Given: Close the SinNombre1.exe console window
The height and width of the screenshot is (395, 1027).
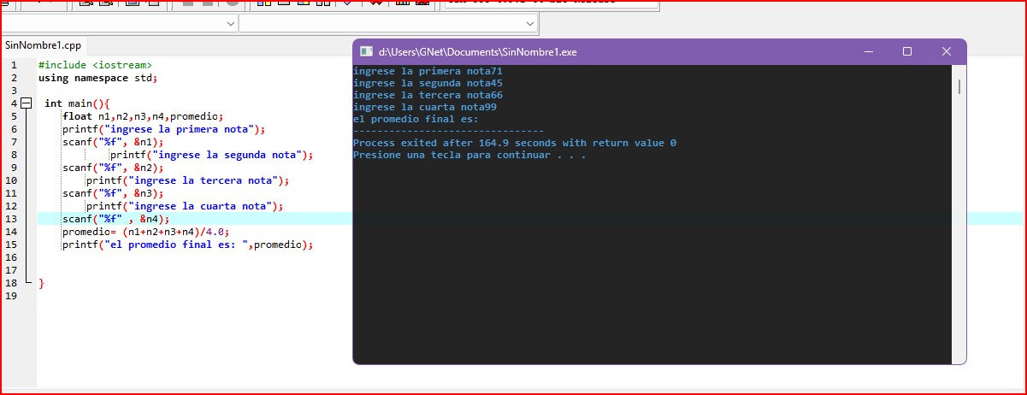Looking at the screenshot, I should point(947,51).
